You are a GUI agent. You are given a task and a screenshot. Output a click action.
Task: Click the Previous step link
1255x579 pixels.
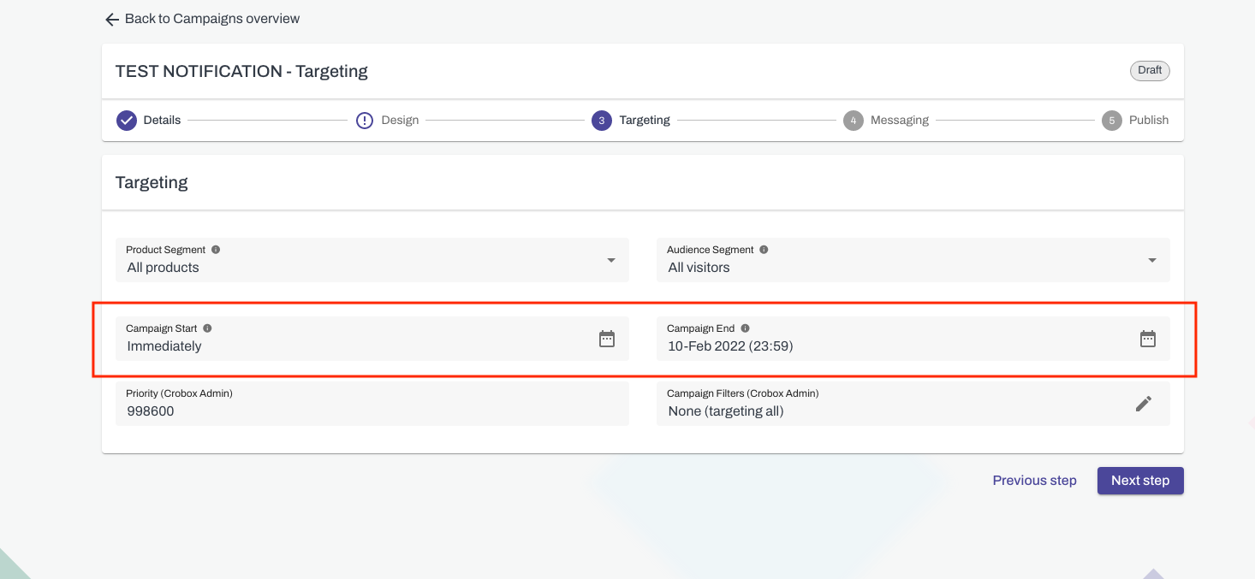tap(1034, 480)
